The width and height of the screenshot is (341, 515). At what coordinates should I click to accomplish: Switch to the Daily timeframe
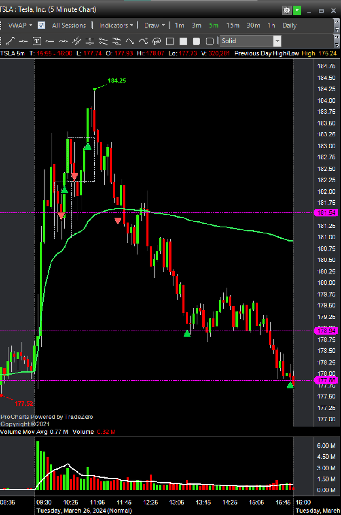coord(290,25)
